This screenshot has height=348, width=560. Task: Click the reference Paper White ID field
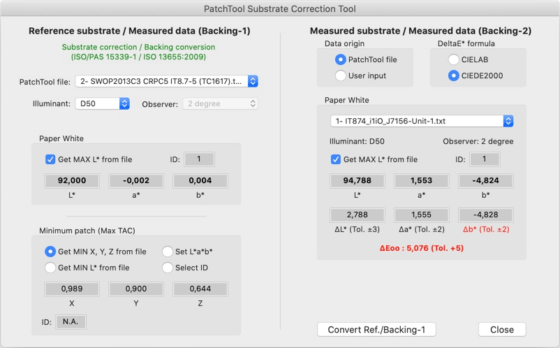tap(199, 159)
